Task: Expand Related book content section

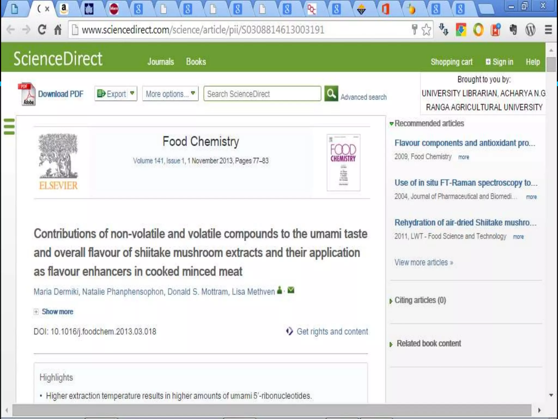Action: (x=428, y=343)
